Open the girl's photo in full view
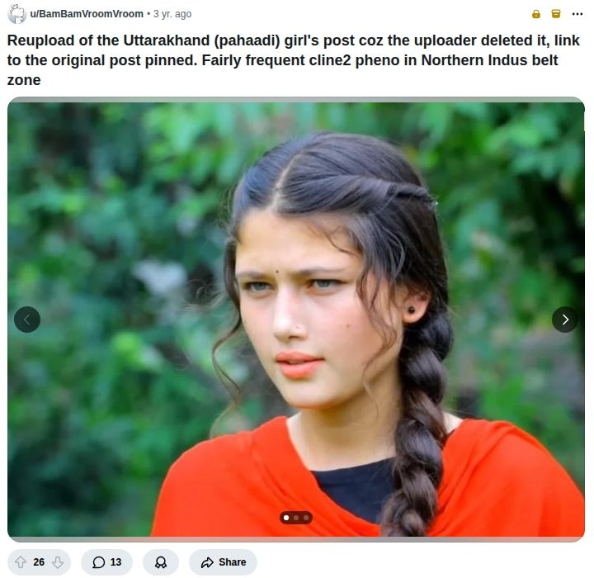 coord(296,320)
